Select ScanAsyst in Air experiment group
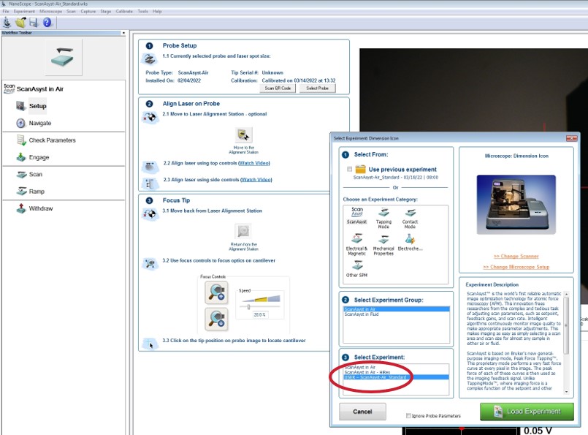This screenshot has width=588, height=435. [397, 309]
